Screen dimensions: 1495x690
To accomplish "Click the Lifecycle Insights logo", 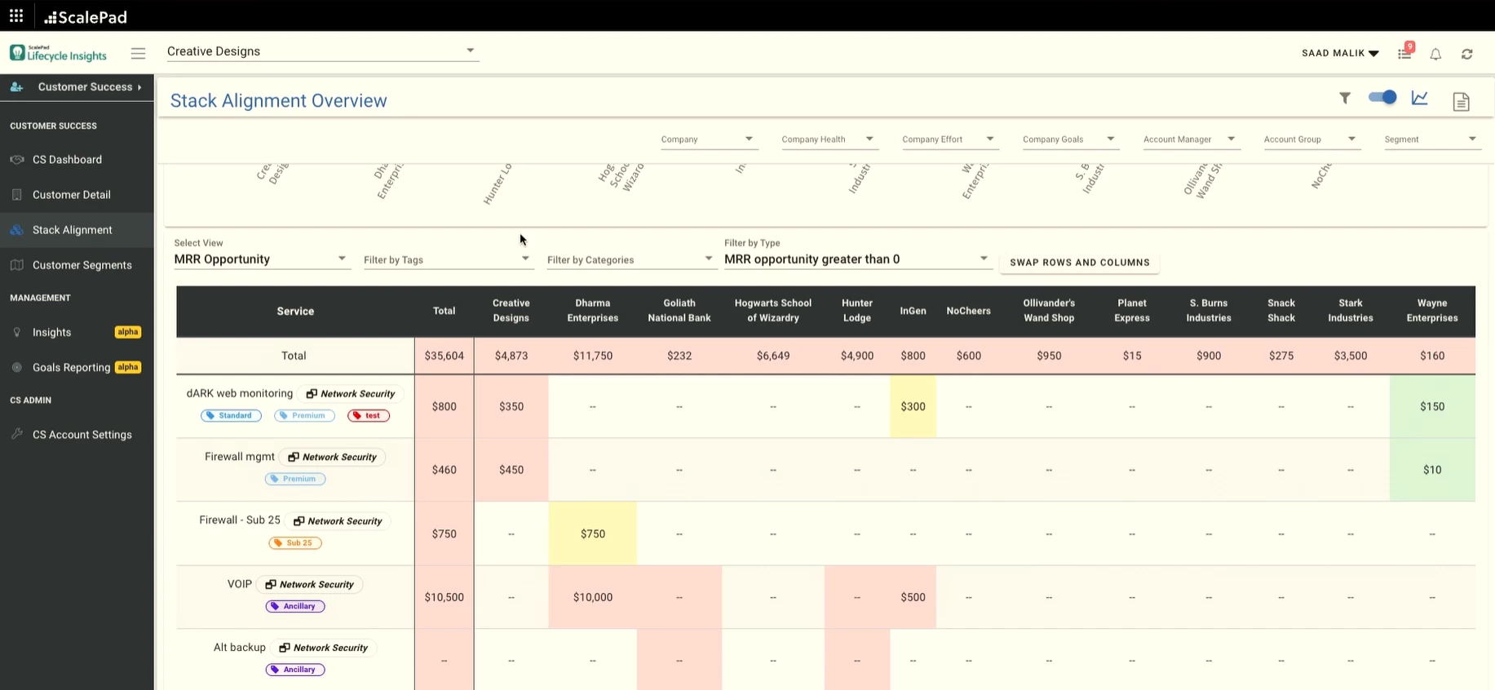I will pyautogui.click(x=58, y=54).
